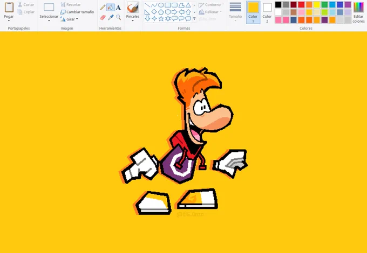
Task: Choose the Four-point star shape
Action: click(x=154, y=19)
